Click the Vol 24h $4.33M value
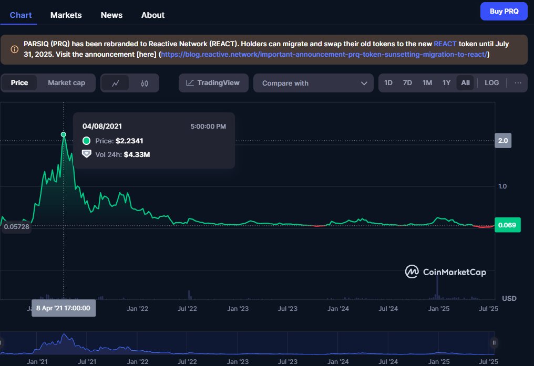The height and width of the screenshot is (366, 534). tap(137, 154)
